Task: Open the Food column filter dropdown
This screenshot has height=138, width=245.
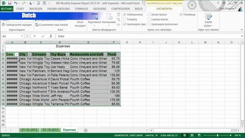Action: [118, 54]
